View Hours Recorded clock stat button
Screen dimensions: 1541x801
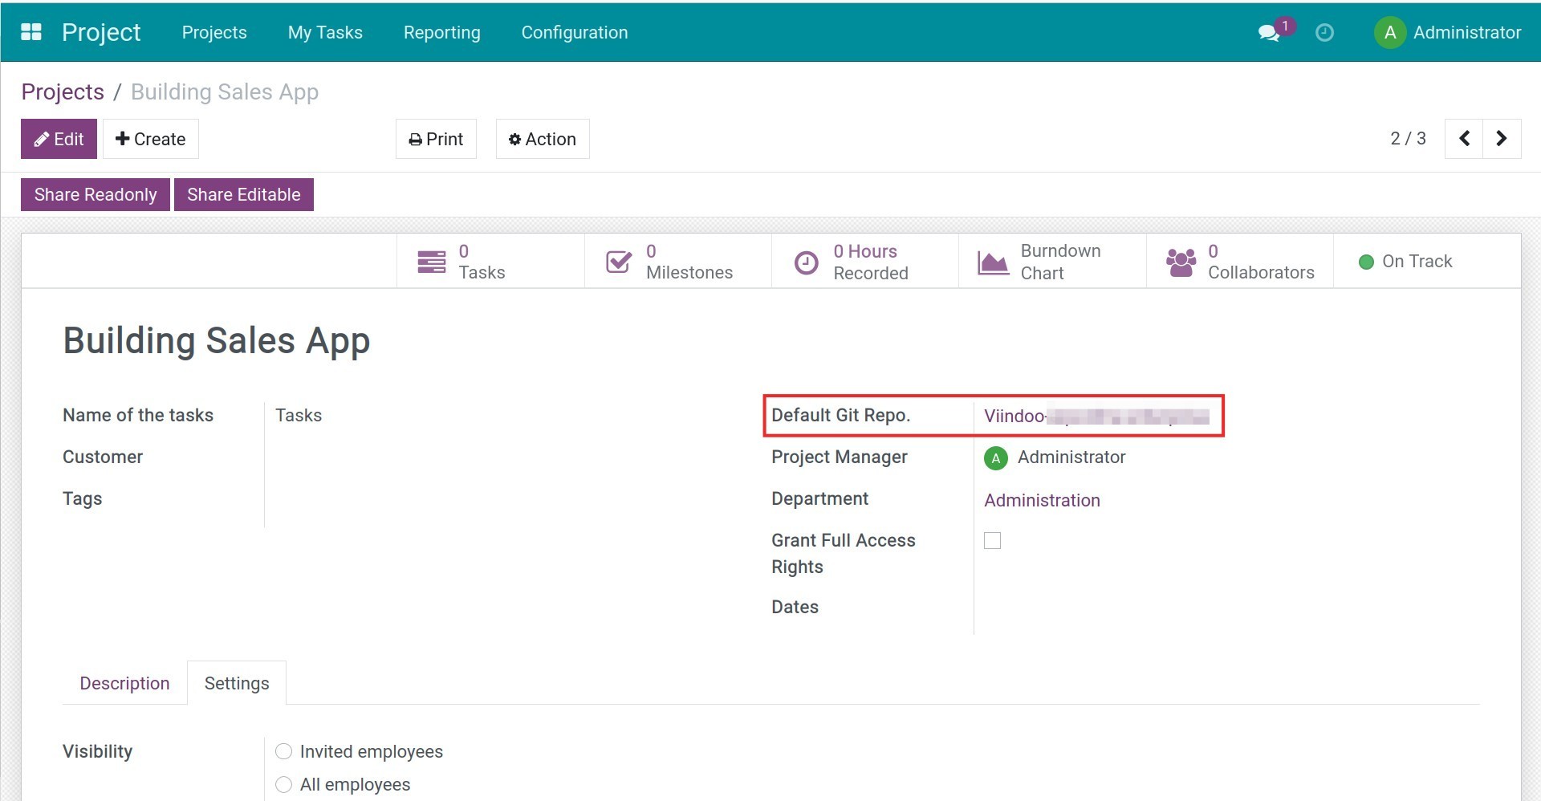(x=806, y=262)
